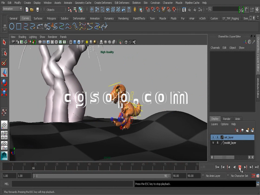Click the Open Scene folder icon
The width and height of the screenshot is (260, 195).
[x=32, y=9]
